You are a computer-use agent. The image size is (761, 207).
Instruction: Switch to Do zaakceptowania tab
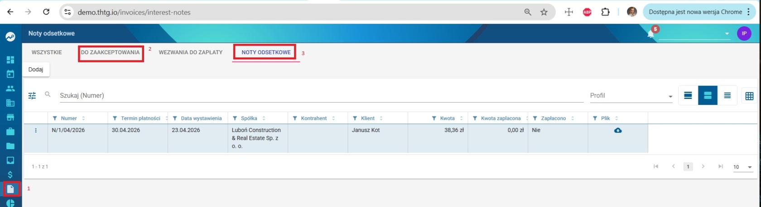tap(110, 52)
